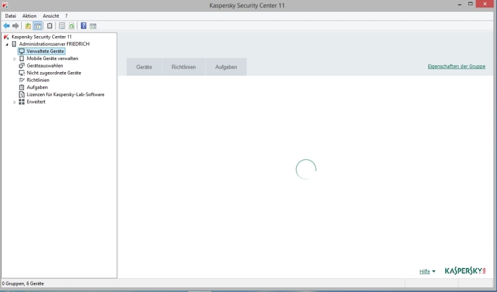Image resolution: width=497 pixels, height=292 pixels.
Task: Switch to the Geräte tab
Action: click(x=144, y=67)
